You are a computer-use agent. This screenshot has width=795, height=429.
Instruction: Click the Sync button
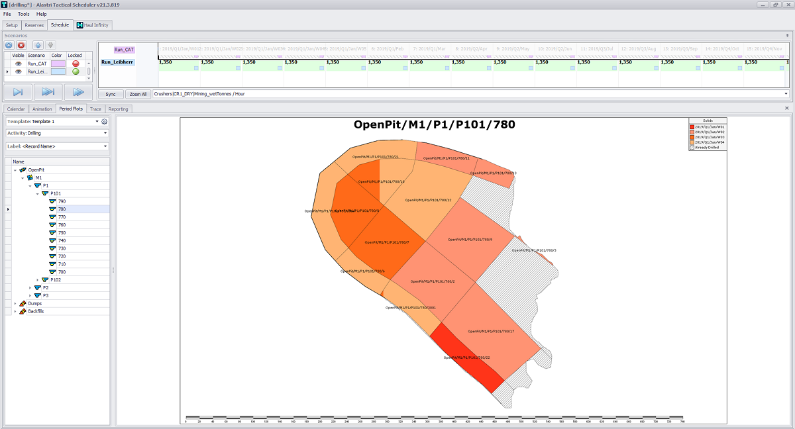111,94
